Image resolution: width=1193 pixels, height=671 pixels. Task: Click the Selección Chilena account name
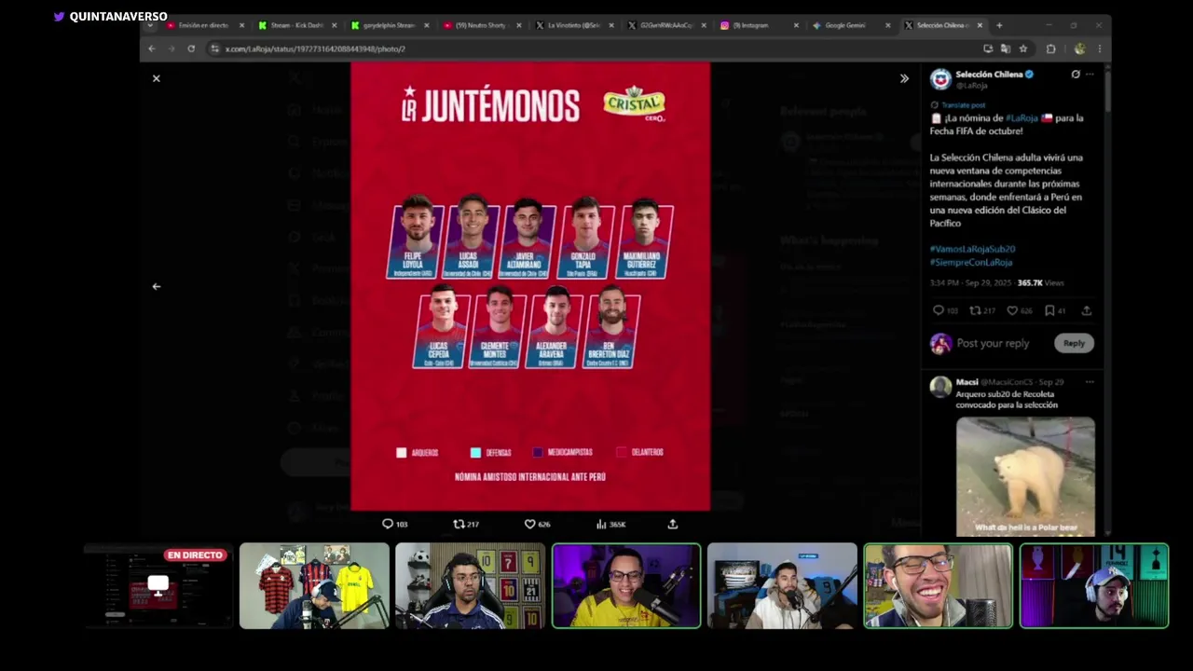[x=989, y=75]
